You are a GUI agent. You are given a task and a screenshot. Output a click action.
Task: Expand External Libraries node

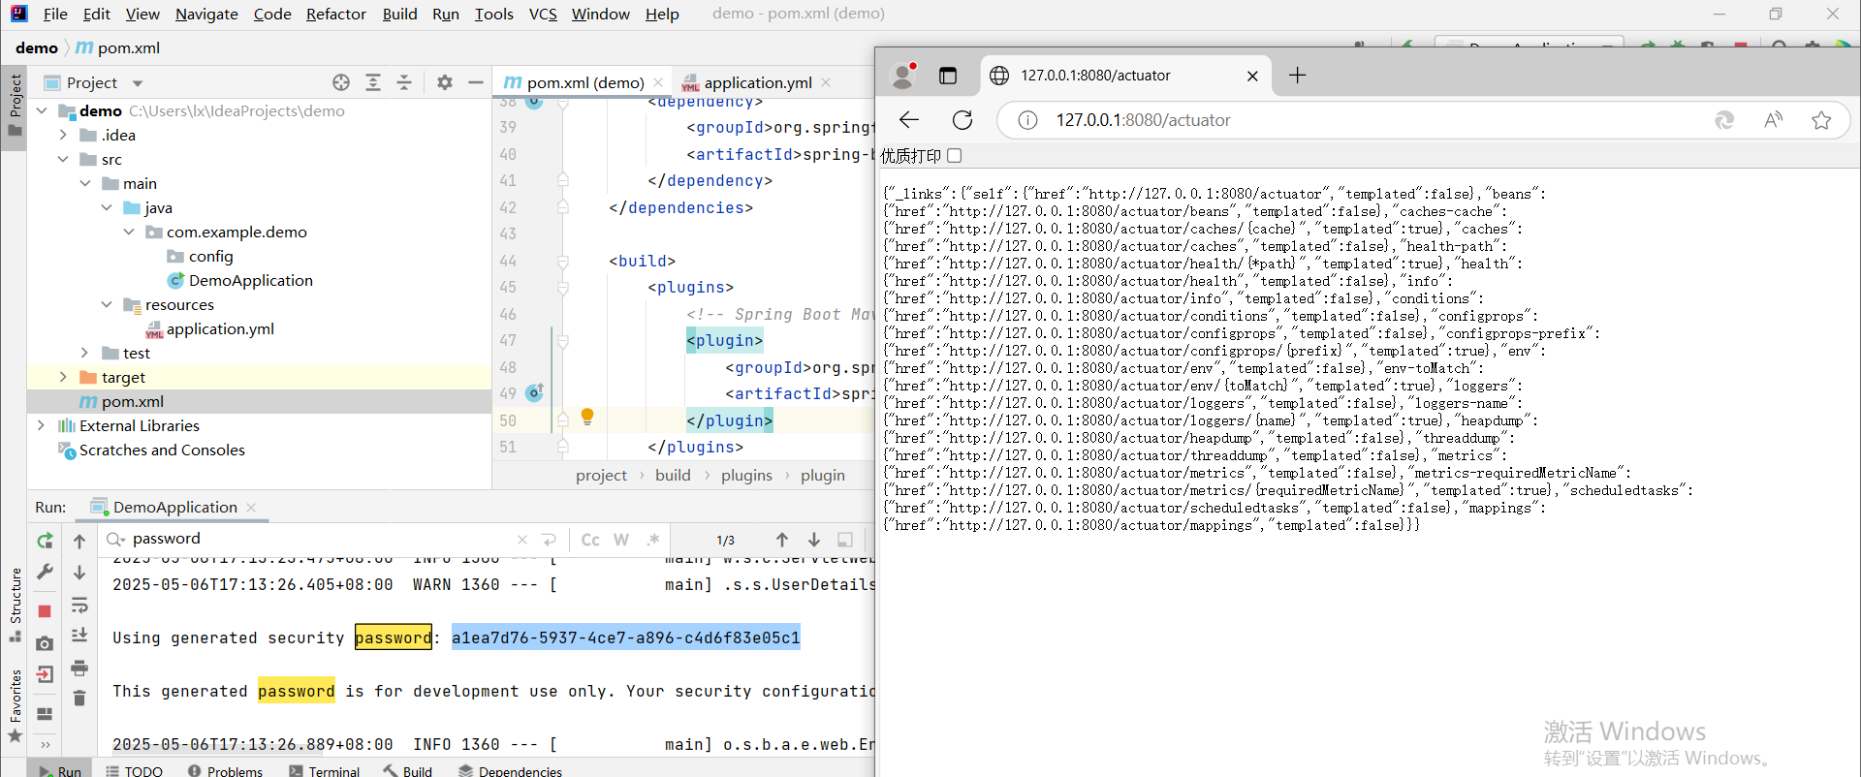coord(42,425)
